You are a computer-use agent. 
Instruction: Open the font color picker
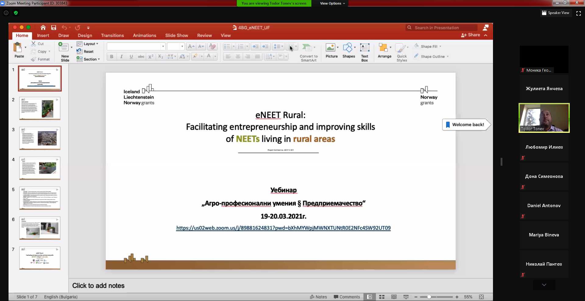[x=209, y=56]
